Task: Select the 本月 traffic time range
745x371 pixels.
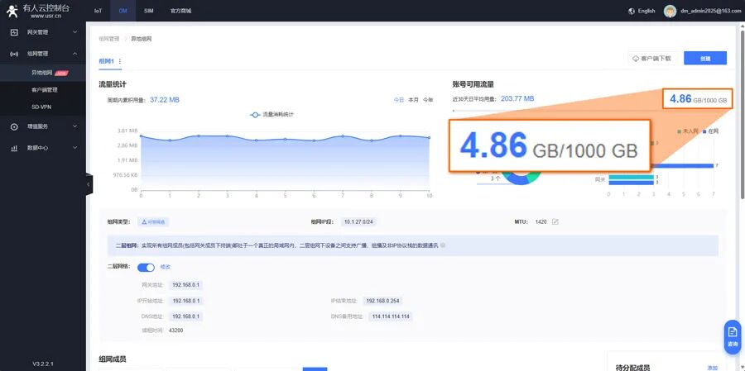Action: coord(413,100)
